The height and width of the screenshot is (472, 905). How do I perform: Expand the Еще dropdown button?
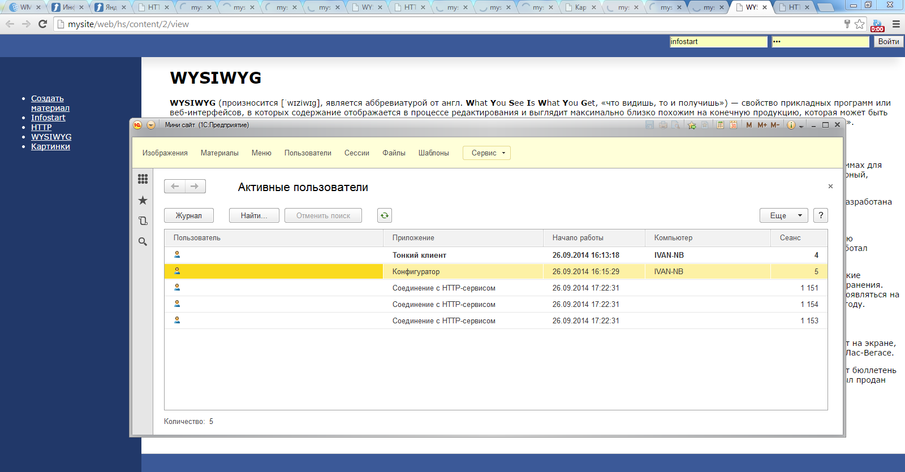(784, 215)
